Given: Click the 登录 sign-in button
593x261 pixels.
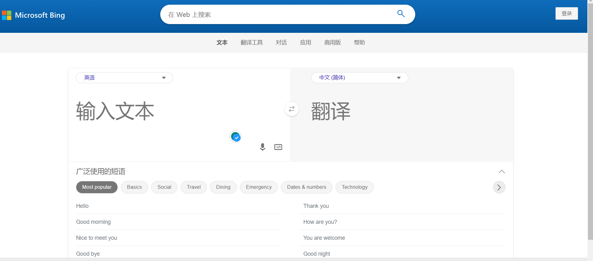Looking at the screenshot, I should coord(566,13).
